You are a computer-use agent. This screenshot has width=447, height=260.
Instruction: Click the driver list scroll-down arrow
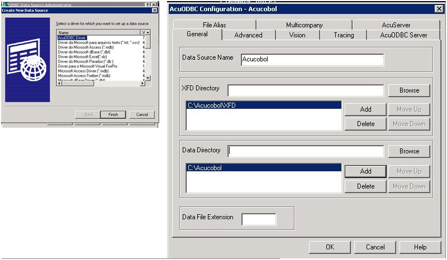click(148, 78)
